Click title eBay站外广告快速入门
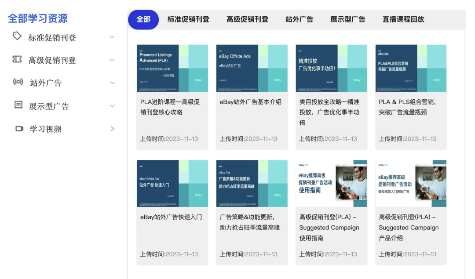 171,217
